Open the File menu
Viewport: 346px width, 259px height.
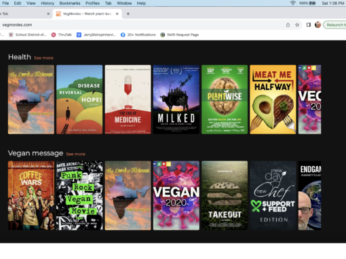[x=5, y=3]
